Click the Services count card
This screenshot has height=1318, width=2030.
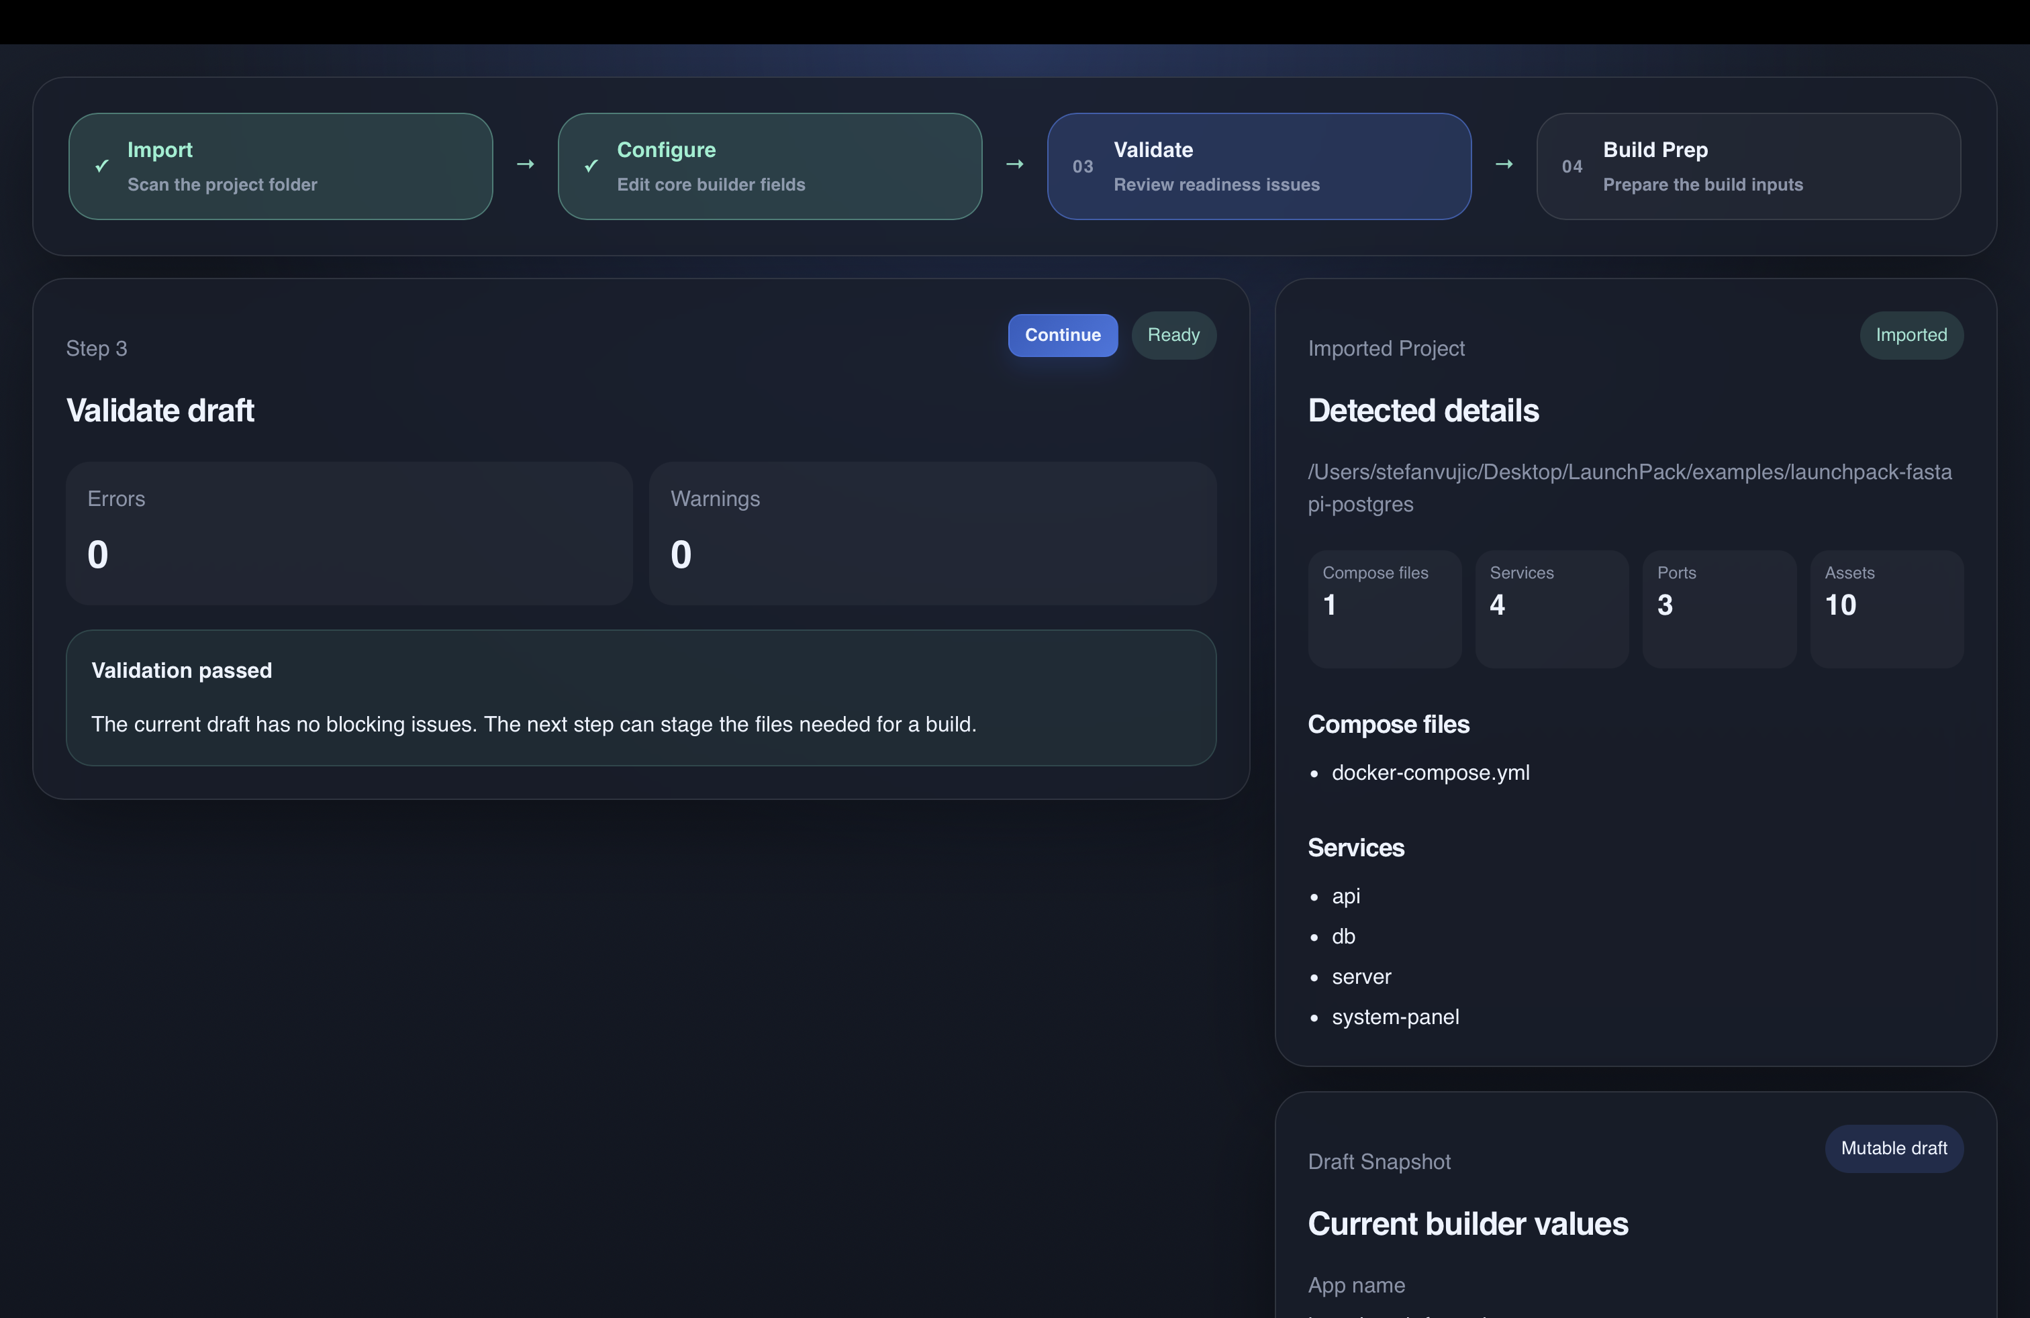coord(1551,609)
